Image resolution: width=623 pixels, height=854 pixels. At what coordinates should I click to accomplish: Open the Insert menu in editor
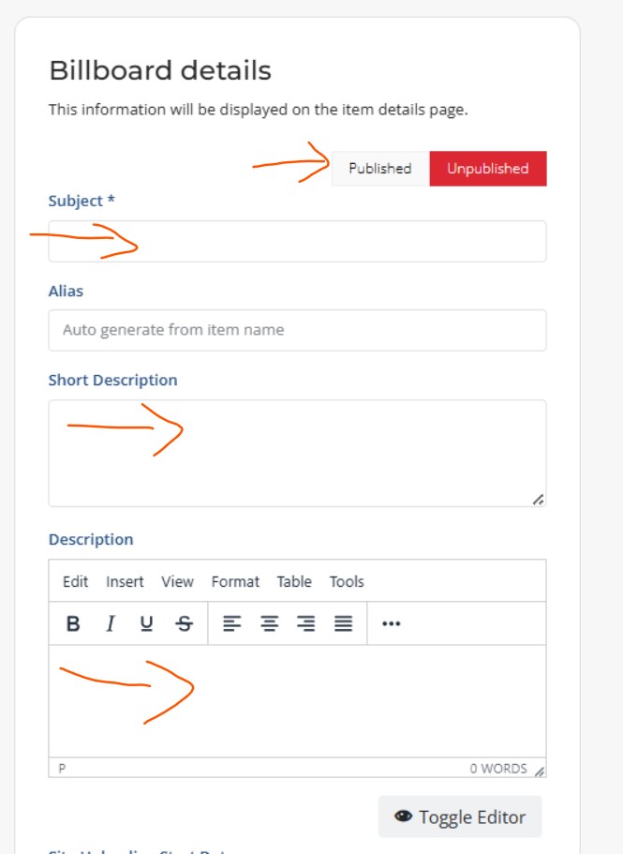pos(125,582)
